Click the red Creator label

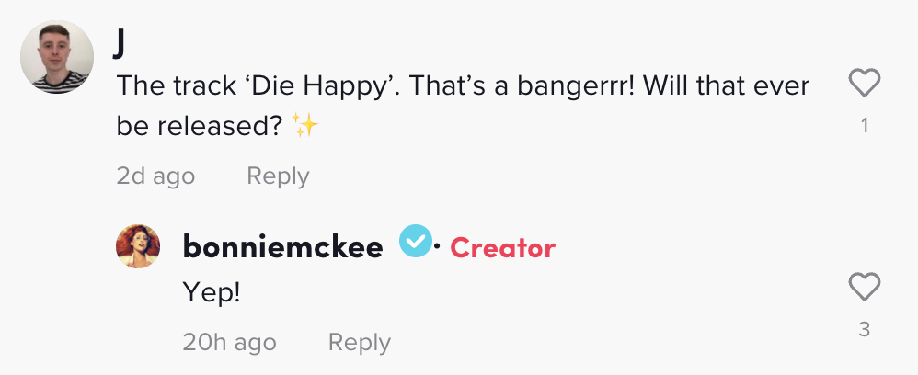click(x=502, y=248)
